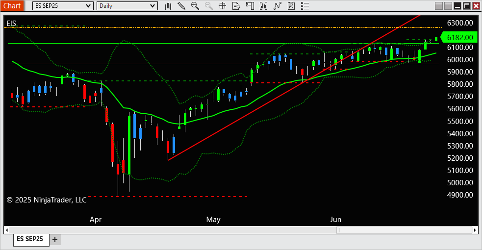
Task: Click the Jun date axis label
Action: coord(336,220)
